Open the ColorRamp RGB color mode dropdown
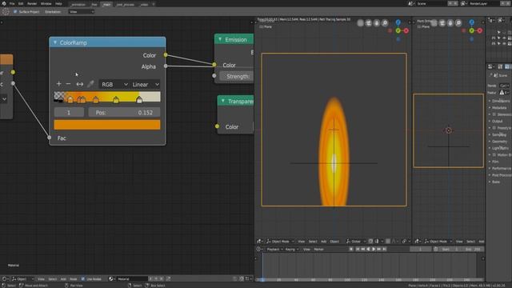This screenshot has width=512, height=288. [114, 84]
